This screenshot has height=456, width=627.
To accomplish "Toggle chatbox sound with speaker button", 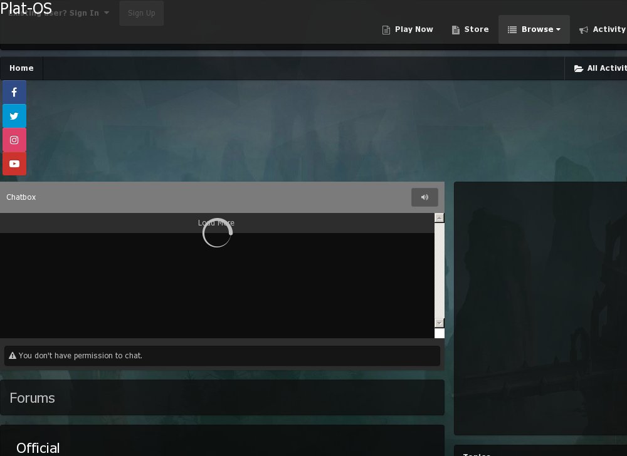I will pos(424,197).
